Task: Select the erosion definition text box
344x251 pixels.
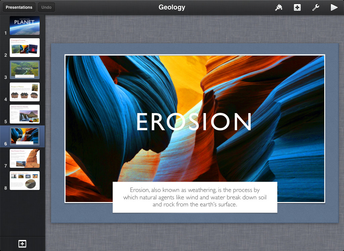Action: pyautogui.click(x=195, y=197)
